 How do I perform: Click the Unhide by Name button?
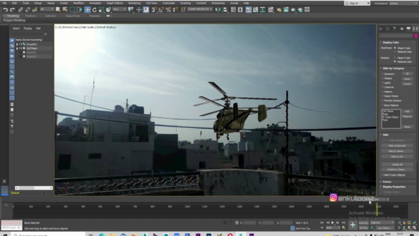(397, 170)
